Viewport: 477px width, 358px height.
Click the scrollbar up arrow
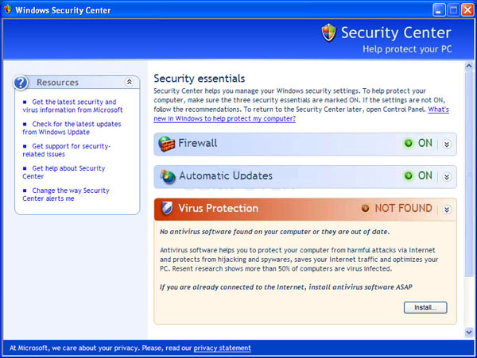469,66
